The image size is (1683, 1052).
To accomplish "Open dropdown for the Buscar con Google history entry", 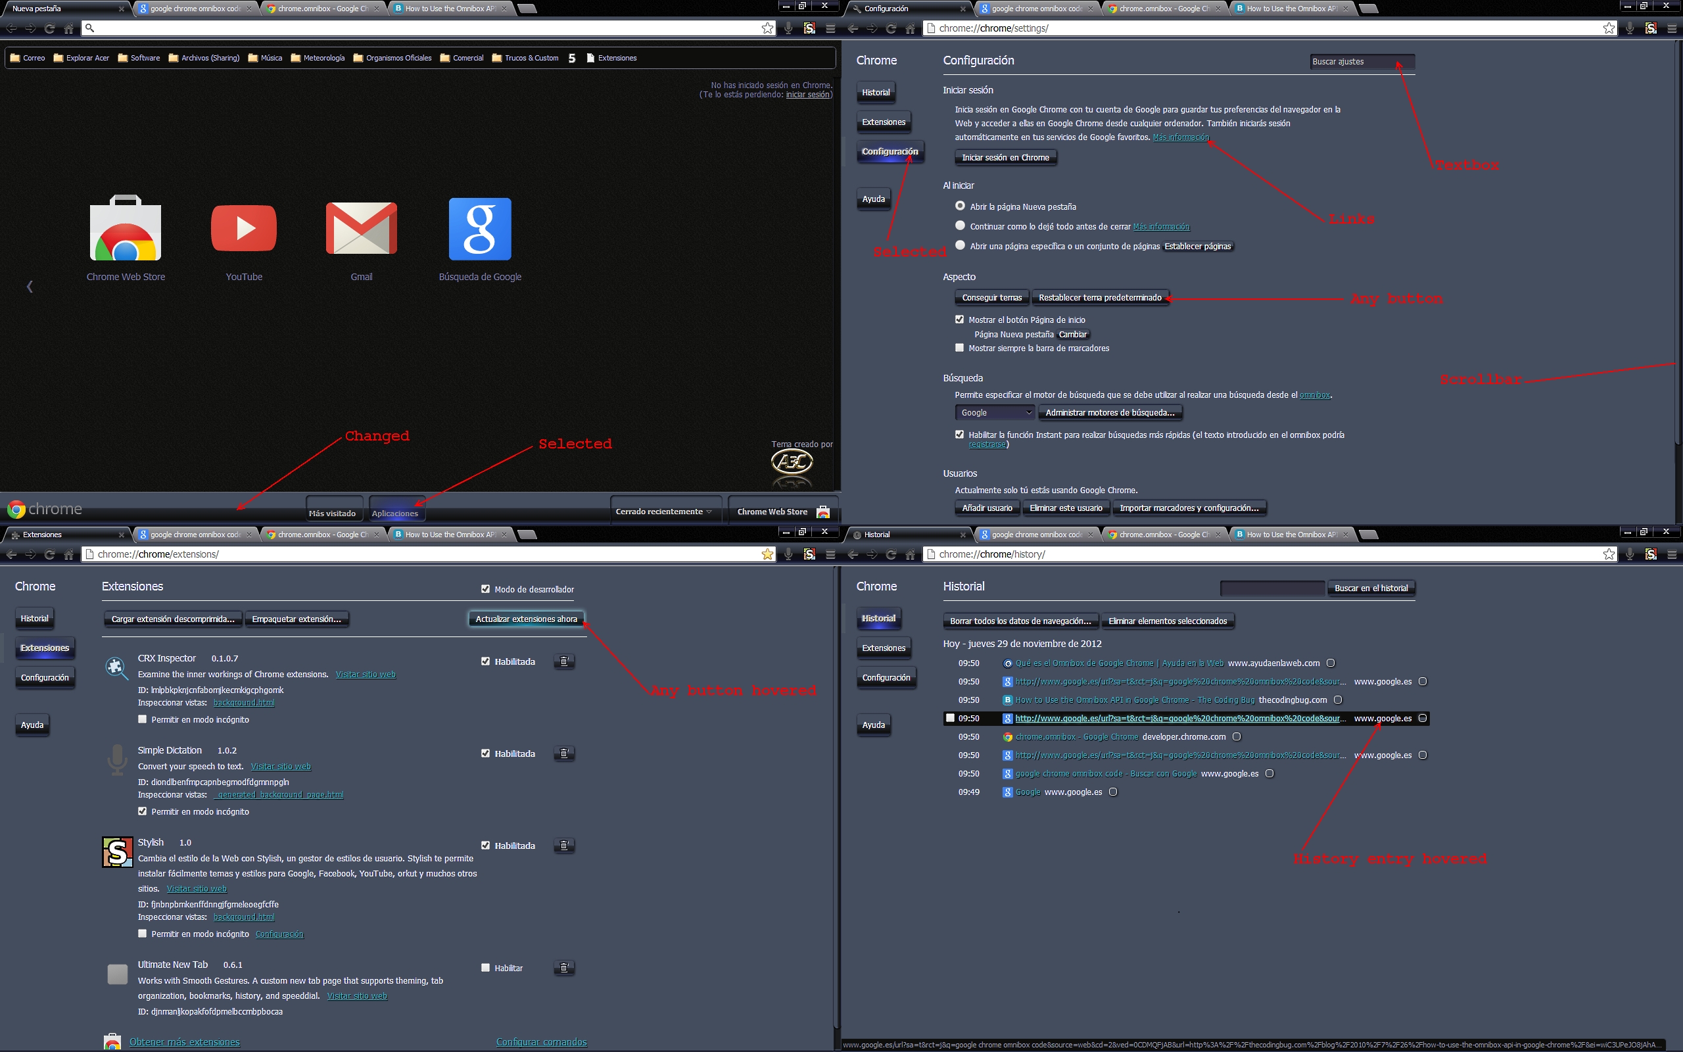I will [1269, 773].
